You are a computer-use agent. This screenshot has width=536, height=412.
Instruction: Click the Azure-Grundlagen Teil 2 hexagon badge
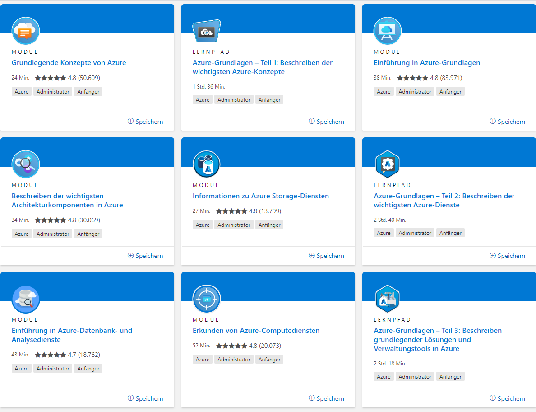pyautogui.click(x=388, y=164)
